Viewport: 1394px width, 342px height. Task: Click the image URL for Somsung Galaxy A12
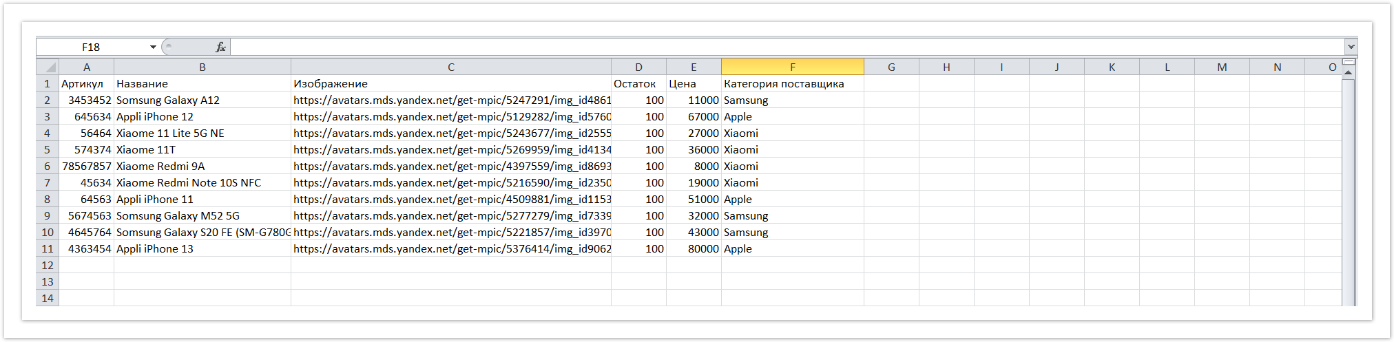click(x=450, y=100)
